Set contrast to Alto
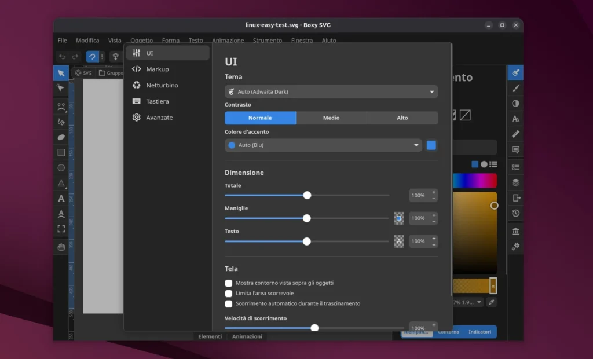The width and height of the screenshot is (593, 359). click(x=402, y=118)
